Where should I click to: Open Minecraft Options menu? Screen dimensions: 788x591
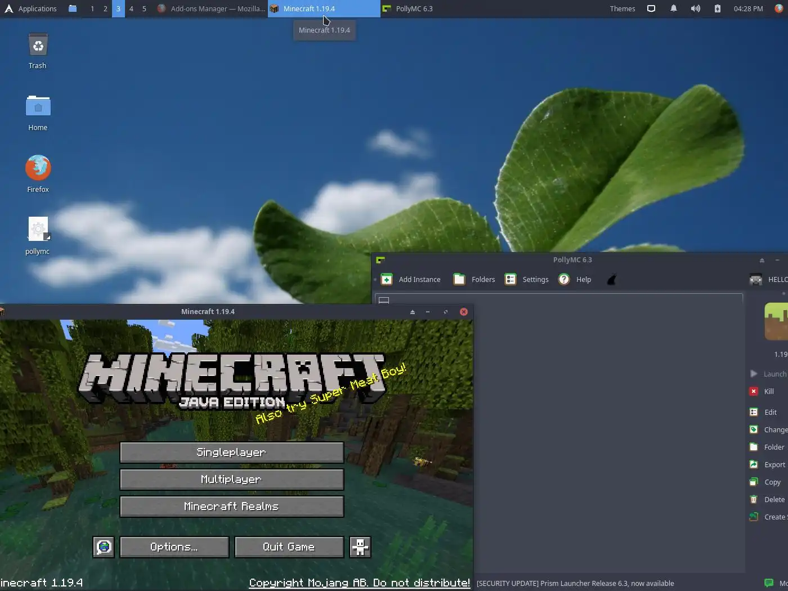coord(174,547)
